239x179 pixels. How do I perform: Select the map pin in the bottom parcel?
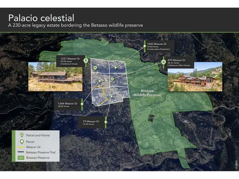click(x=112, y=97)
